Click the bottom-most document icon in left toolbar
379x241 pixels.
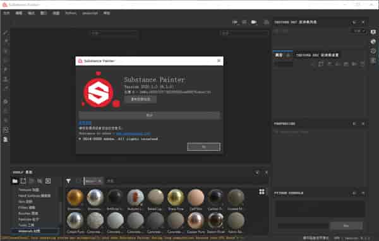click(6, 139)
